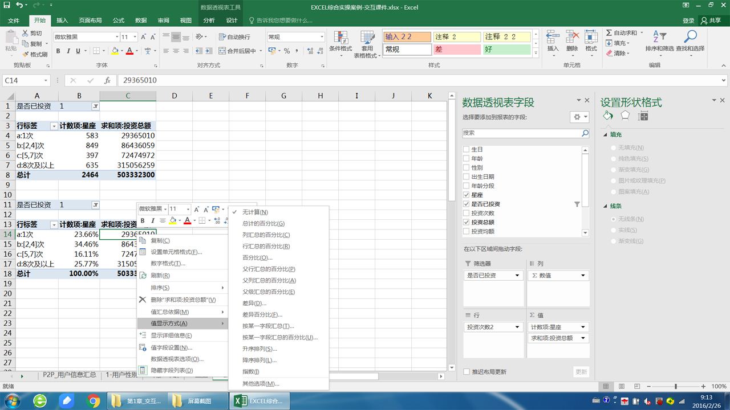Open the Name Box dropdown next to C14
The width and height of the screenshot is (730, 410).
point(46,80)
